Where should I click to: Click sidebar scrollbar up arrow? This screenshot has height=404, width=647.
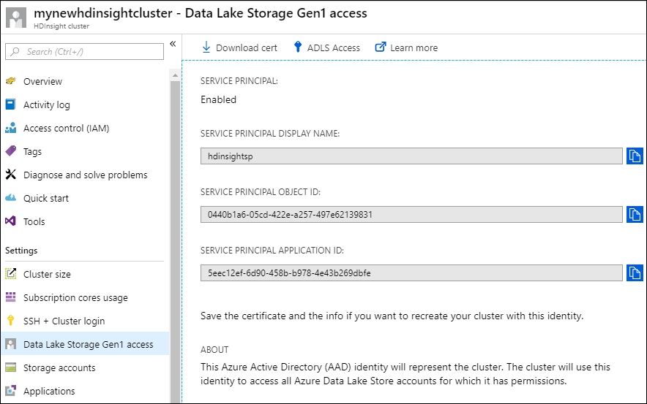(175, 75)
